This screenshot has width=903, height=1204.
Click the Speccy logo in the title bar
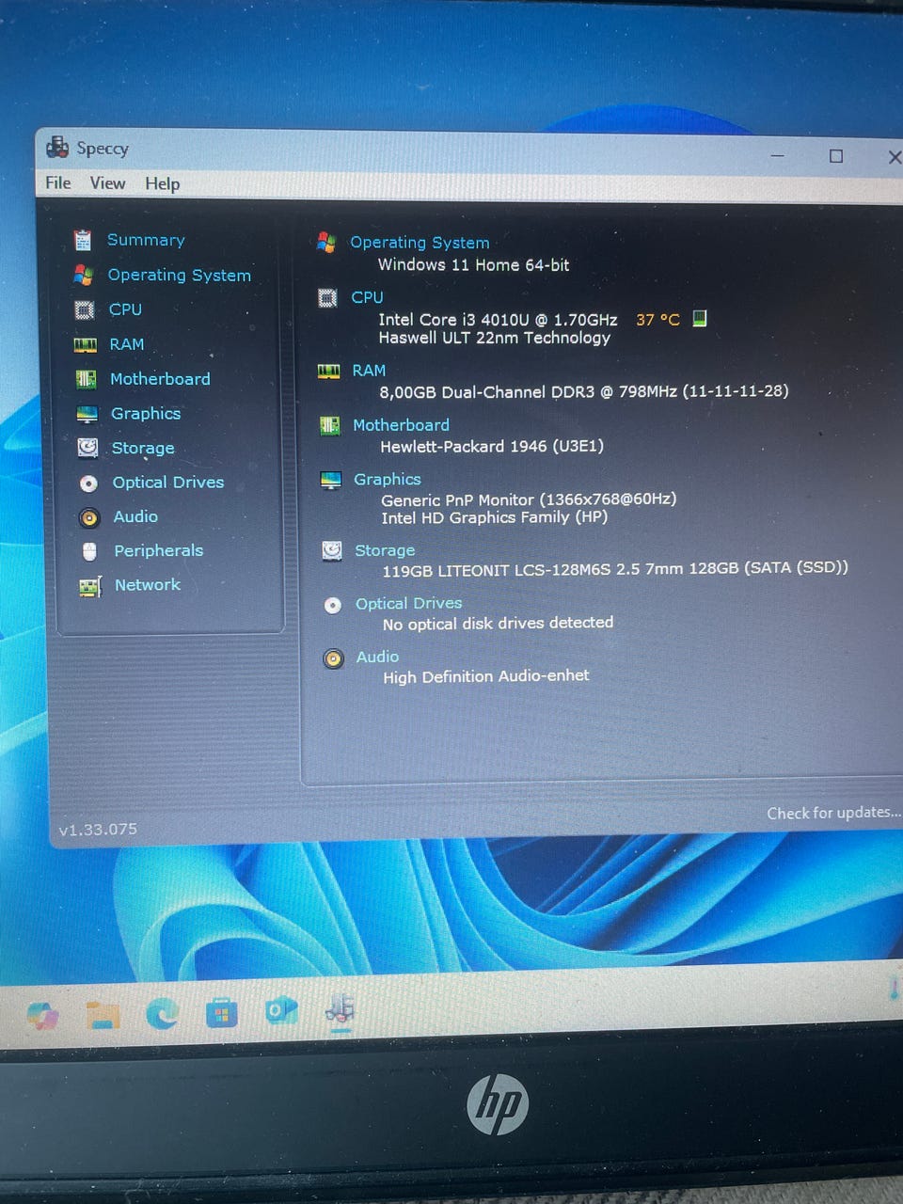tap(57, 147)
